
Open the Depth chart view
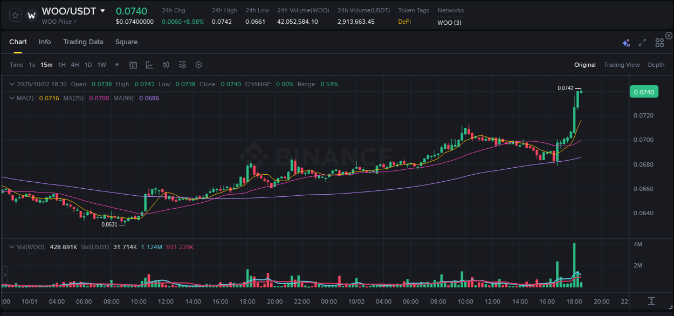pos(656,65)
